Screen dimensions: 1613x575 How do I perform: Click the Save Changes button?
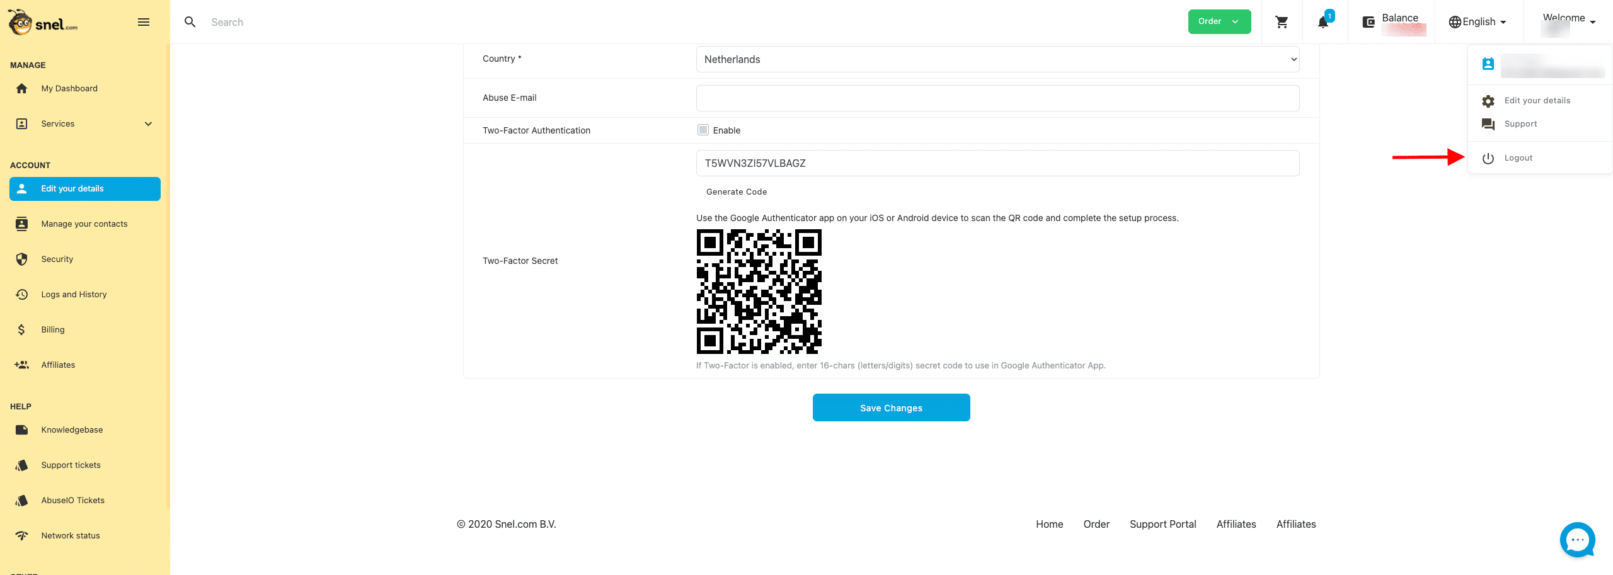click(x=891, y=407)
